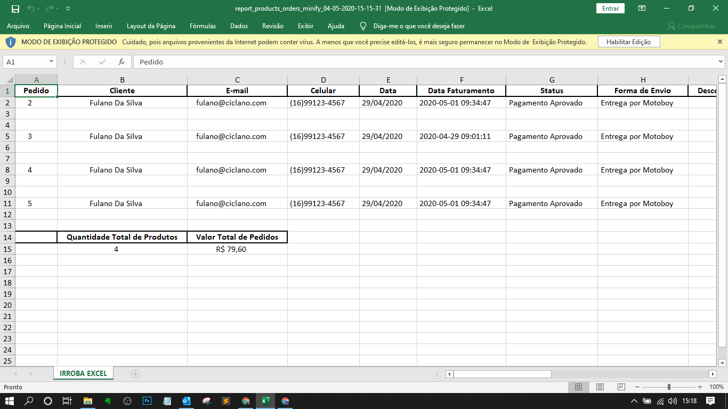Screen dimensions: 728x409
Task: Click the Diga-me search box
Action: pyautogui.click(x=419, y=26)
